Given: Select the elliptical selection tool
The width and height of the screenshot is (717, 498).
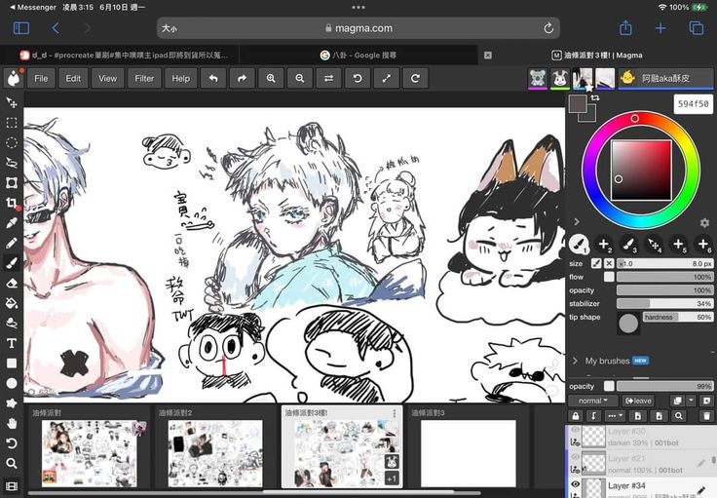Looking at the screenshot, I should [12, 142].
